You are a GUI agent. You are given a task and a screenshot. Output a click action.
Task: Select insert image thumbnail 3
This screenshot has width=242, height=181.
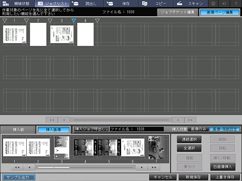point(62,147)
